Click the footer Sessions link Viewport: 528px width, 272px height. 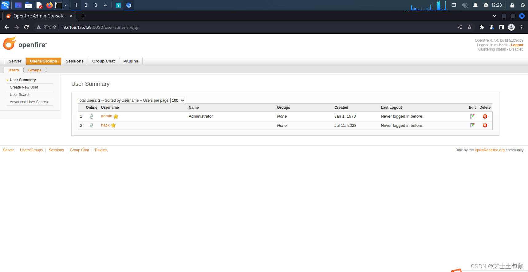pyautogui.click(x=56, y=150)
